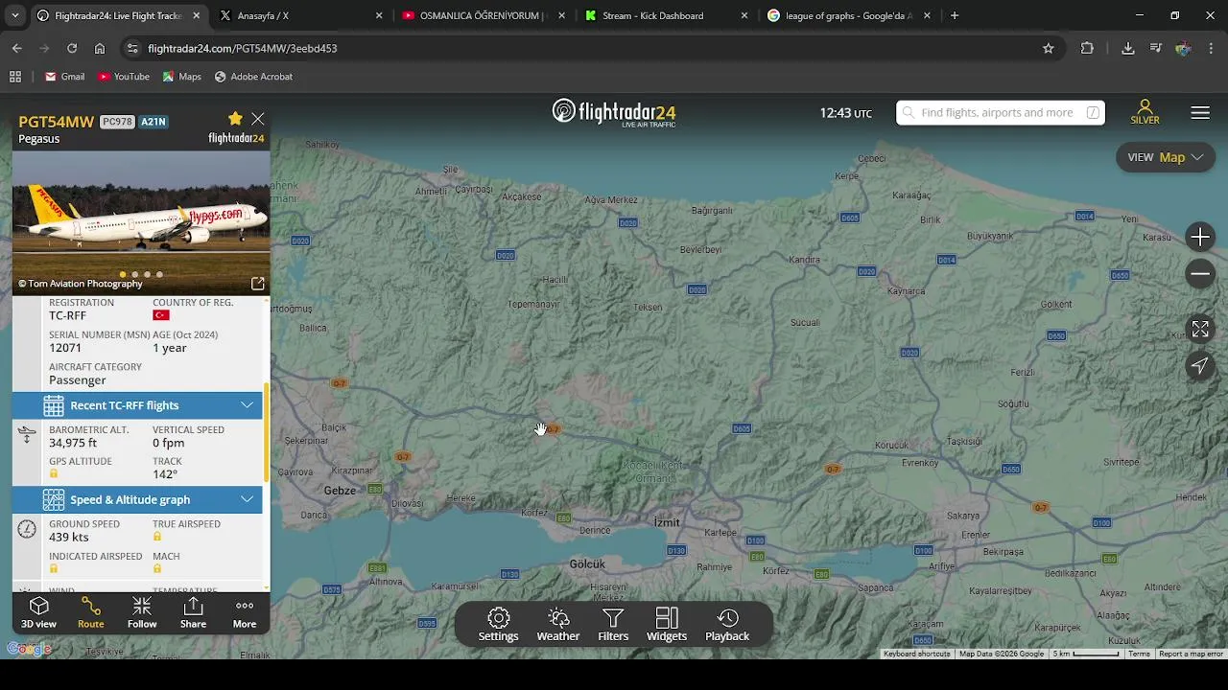This screenshot has width=1228, height=690.
Task: Reload the page
Action: [x=72, y=48]
